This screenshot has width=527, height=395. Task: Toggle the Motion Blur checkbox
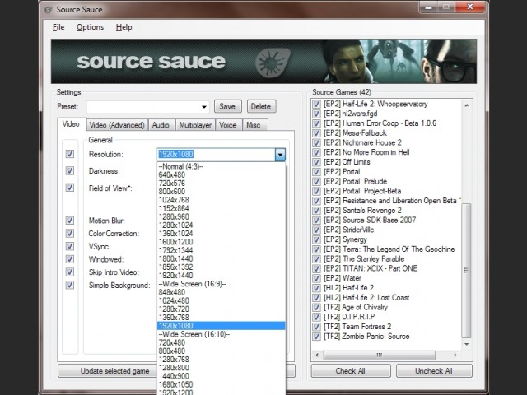tap(70, 221)
